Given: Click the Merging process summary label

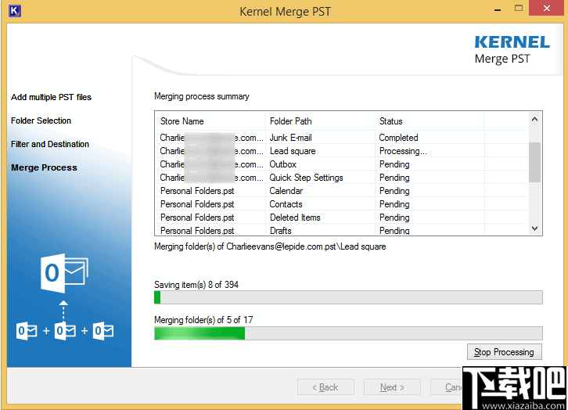Looking at the screenshot, I should [202, 96].
